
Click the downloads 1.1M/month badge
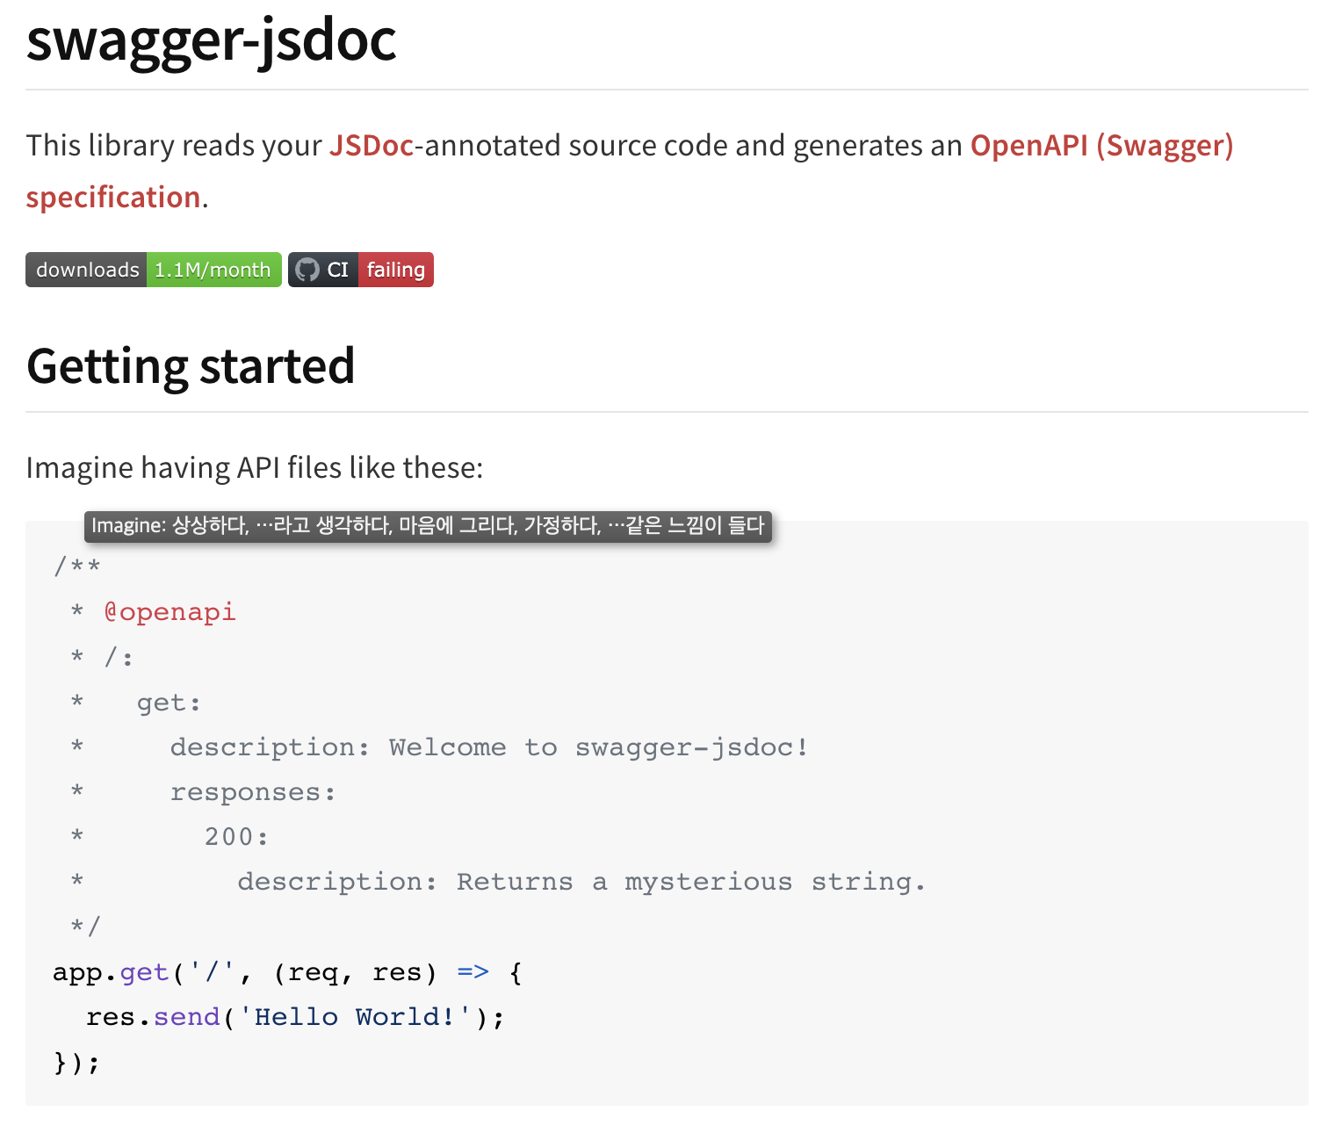tap(154, 270)
